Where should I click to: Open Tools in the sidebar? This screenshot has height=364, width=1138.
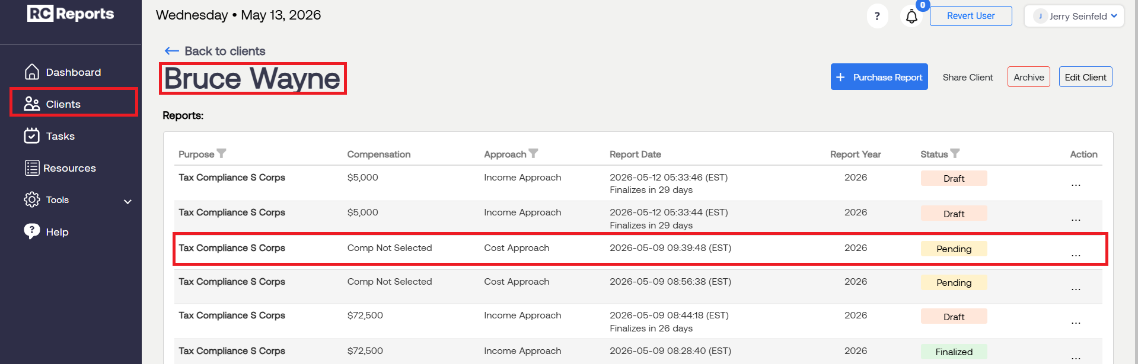[58, 199]
